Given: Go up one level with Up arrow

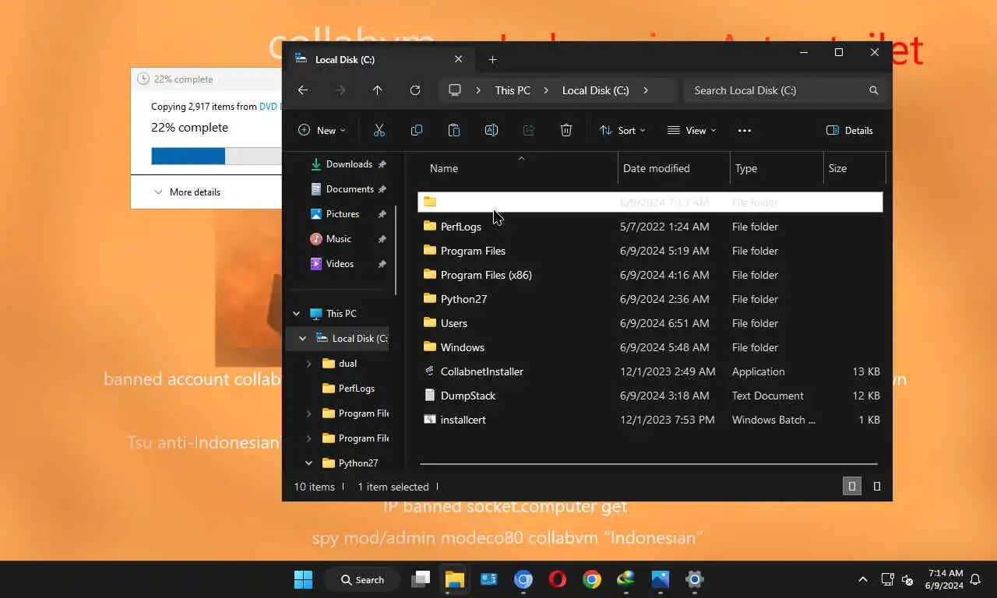Looking at the screenshot, I should [x=378, y=90].
